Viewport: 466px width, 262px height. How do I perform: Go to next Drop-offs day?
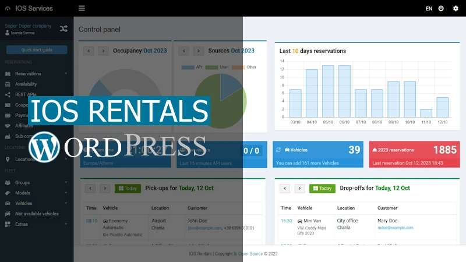tap(299, 188)
